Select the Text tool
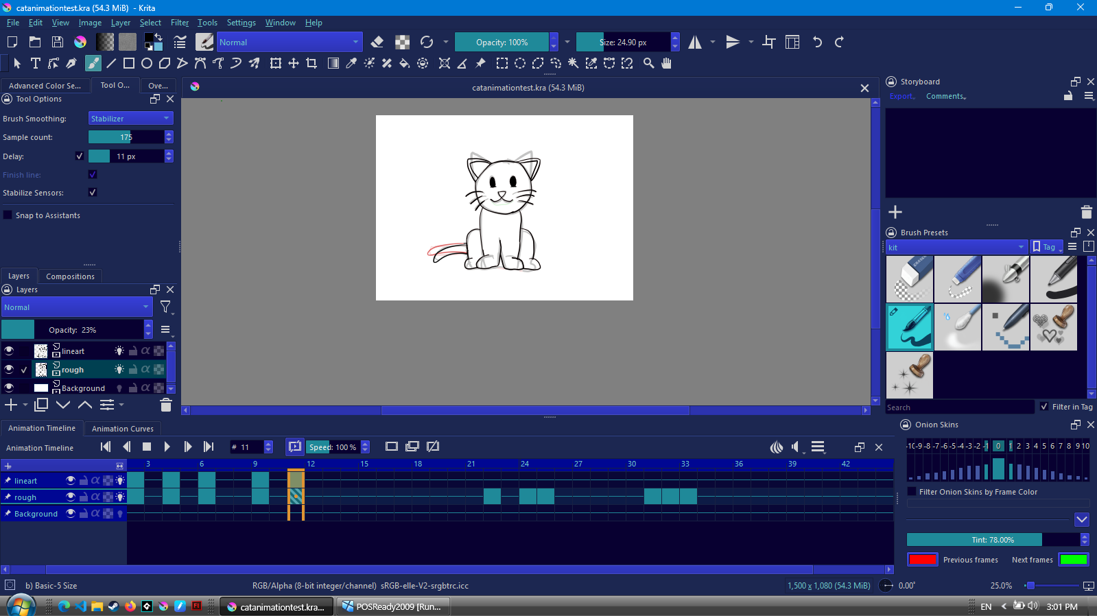The width and height of the screenshot is (1097, 616). [x=36, y=63]
